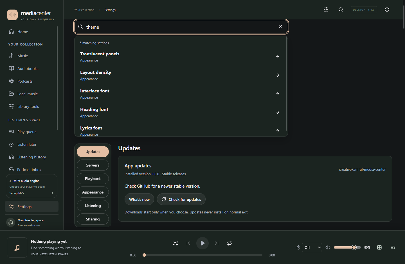Viewport: 405px width, 264px height.
Task: Skip to previous track
Action: click(188, 243)
